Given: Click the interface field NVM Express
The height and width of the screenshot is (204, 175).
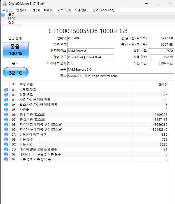Looking at the screenshot, I should point(91,51).
